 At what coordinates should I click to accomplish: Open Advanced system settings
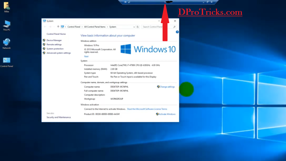(59, 53)
